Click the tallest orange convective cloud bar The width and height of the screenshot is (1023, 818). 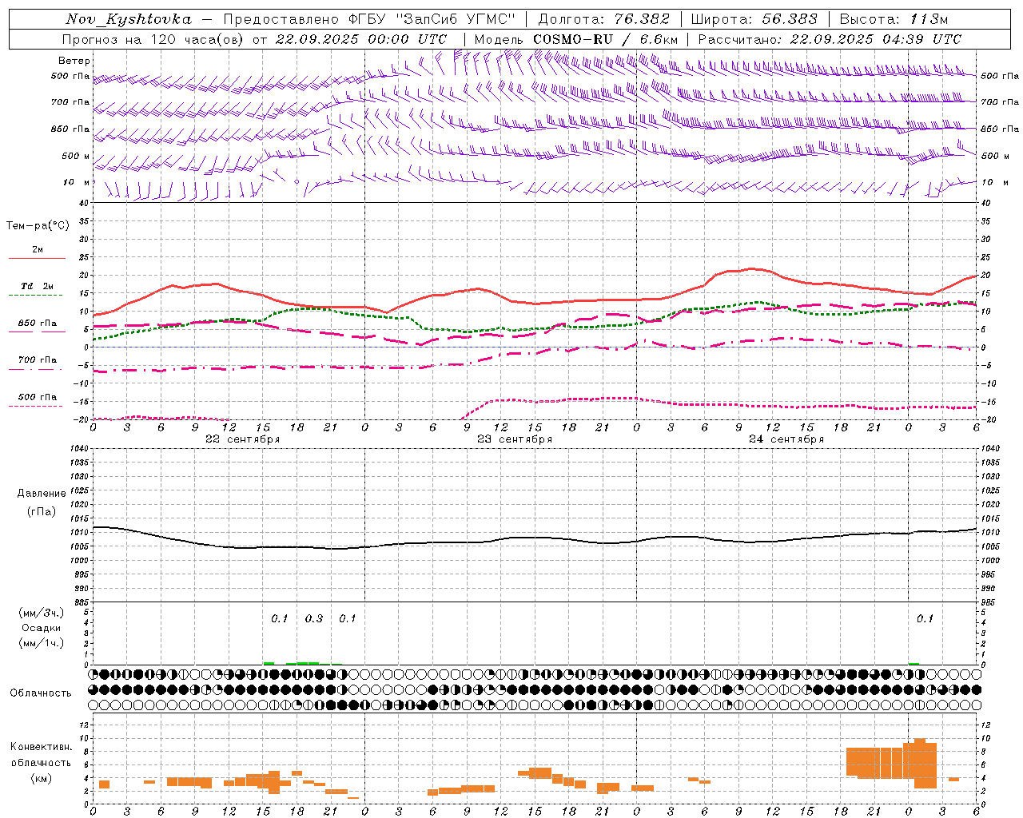coord(920,763)
